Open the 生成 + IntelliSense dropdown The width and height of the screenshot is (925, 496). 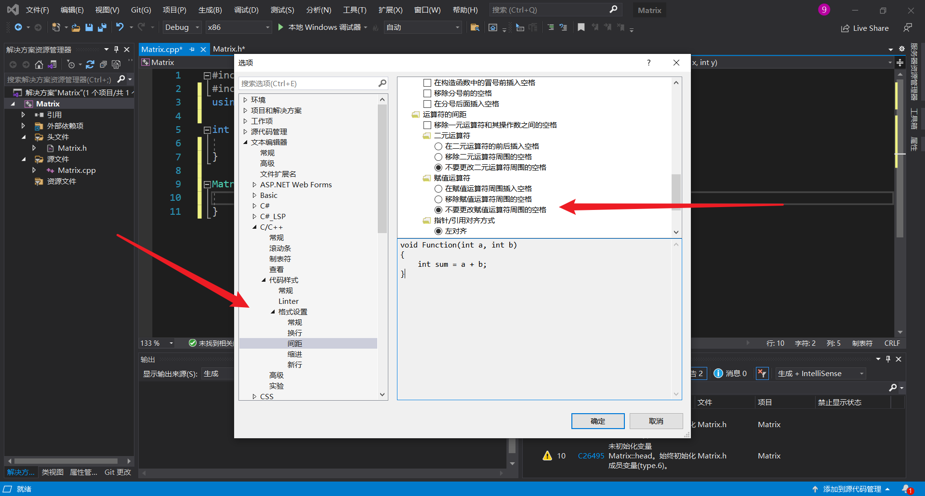[820, 373]
